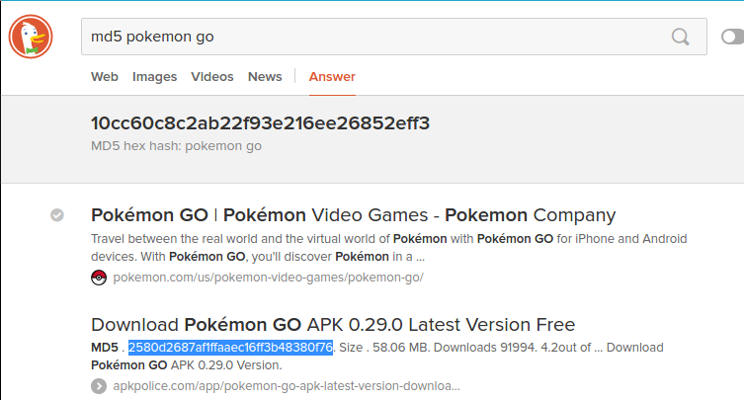Viewport: 744px width, 400px height.
Task: Switch to the Images tab
Action: pos(154,76)
